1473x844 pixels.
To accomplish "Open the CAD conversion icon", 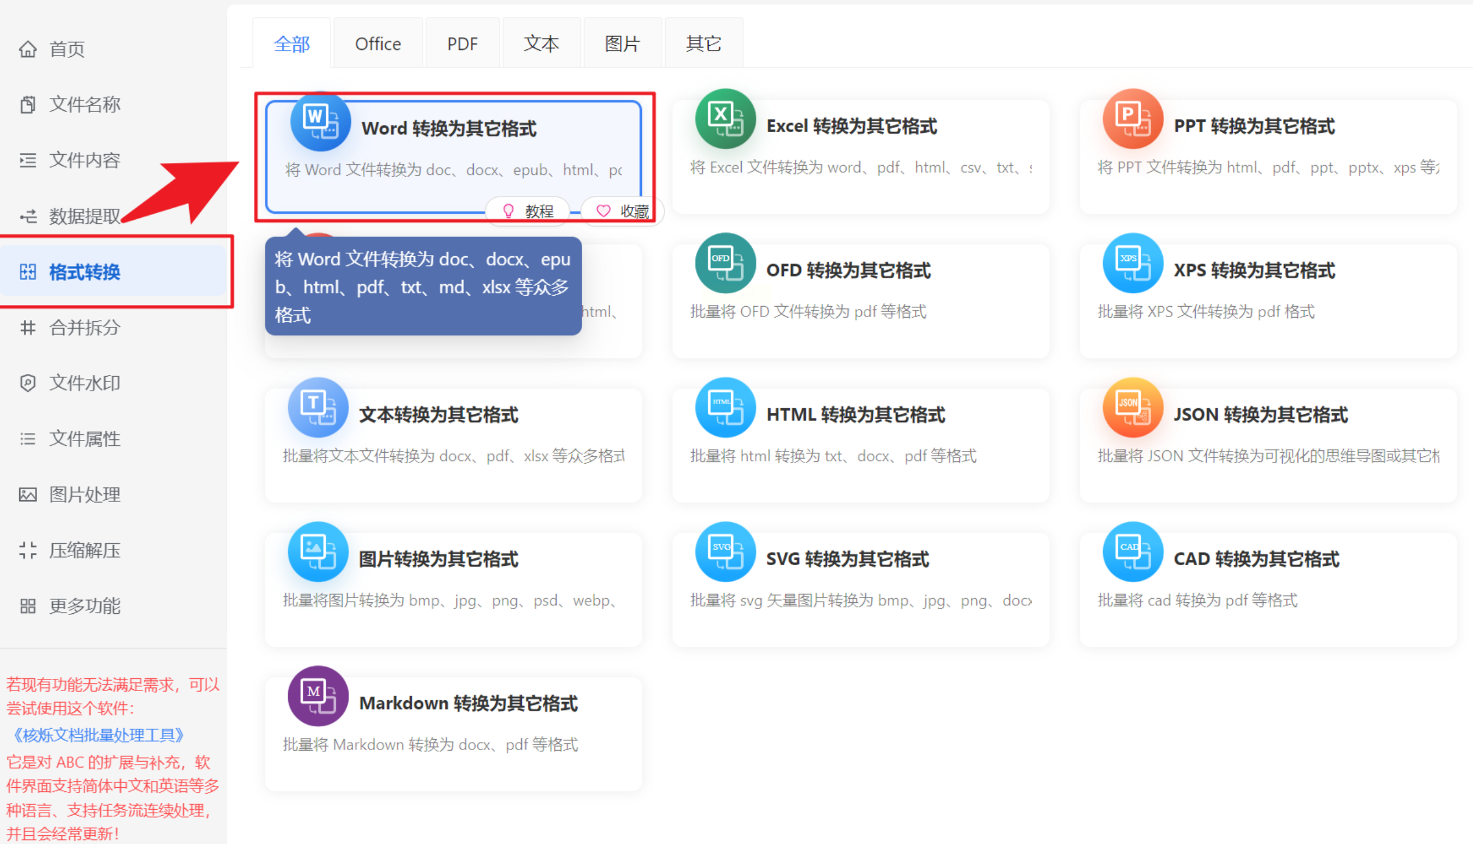I will (1132, 552).
